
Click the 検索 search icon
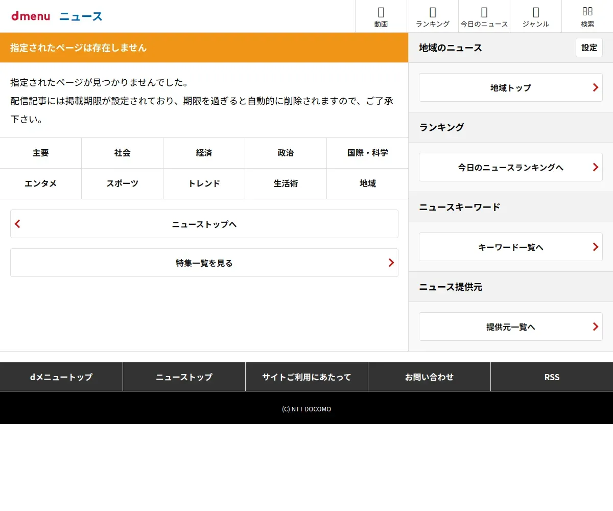pos(587,16)
